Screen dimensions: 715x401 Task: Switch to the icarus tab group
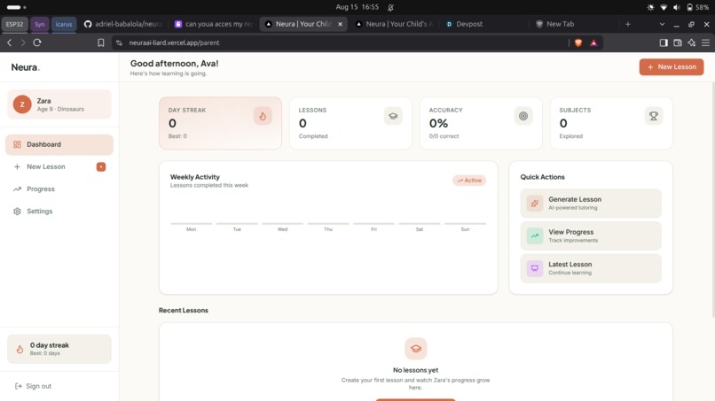coord(64,24)
